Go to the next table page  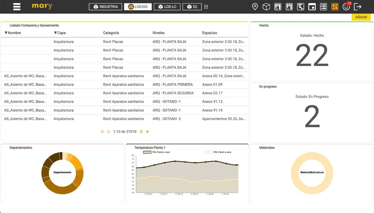pyautogui.click(x=141, y=131)
